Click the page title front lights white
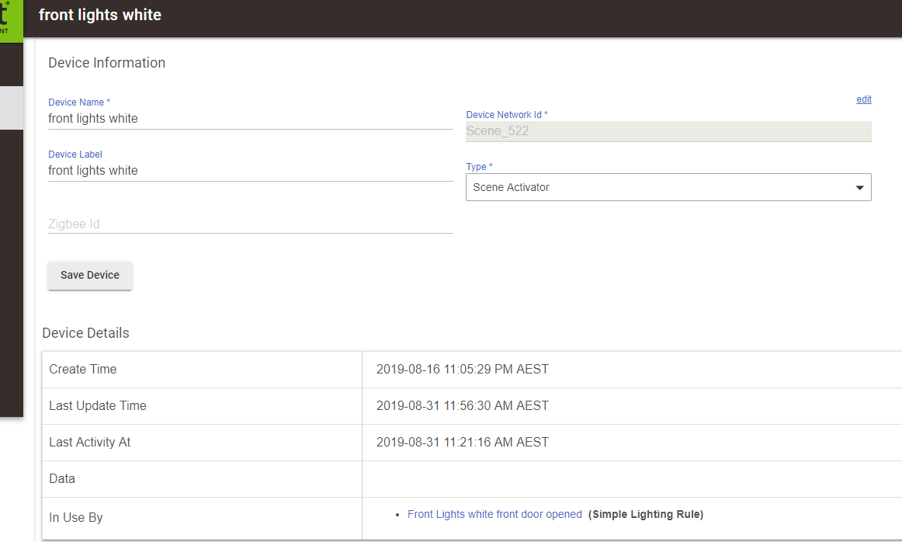This screenshot has width=902, height=542. (x=100, y=15)
